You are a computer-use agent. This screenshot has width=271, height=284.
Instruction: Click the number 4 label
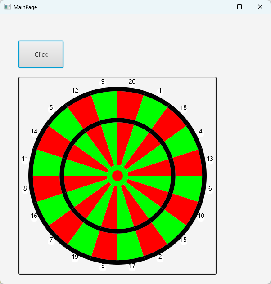pos(201,131)
